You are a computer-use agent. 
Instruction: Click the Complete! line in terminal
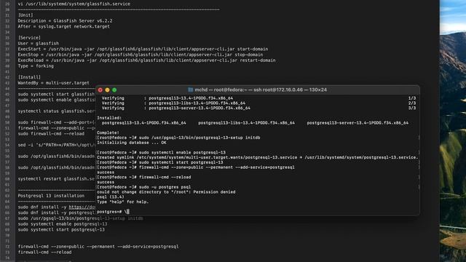click(108, 132)
